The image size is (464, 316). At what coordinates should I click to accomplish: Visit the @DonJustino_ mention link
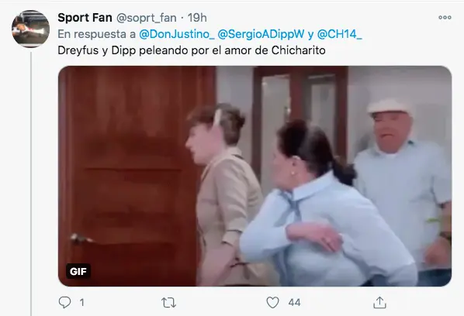pos(177,34)
